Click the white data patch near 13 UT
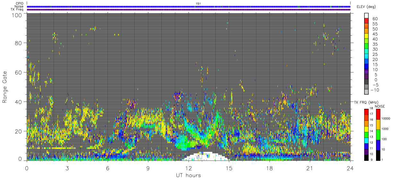This screenshot has height=182, width=394. (206, 156)
